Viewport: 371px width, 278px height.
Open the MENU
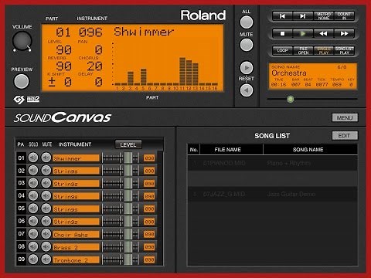click(x=345, y=117)
